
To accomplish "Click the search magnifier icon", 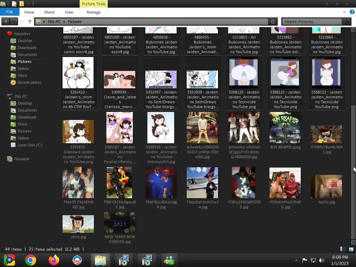I will (x=347, y=22).
